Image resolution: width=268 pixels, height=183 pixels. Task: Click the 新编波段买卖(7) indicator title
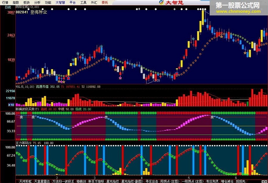pyautogui.click(x=27, y=109)
